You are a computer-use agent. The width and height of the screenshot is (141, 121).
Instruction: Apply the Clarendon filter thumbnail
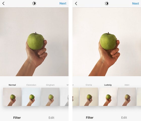pyautogui.click(x=31, y=97)
